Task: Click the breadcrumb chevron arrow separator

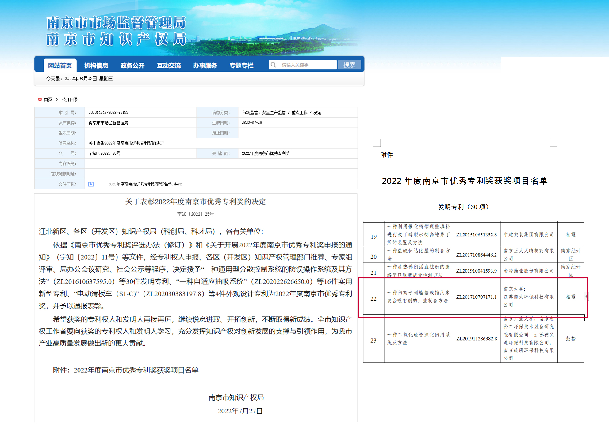Action: pyautogui.click(x=57, y=100)
